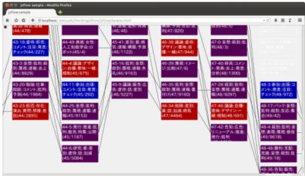Click red node 47-46
This screenshot has width=305, height=176.
coord(229,111)
